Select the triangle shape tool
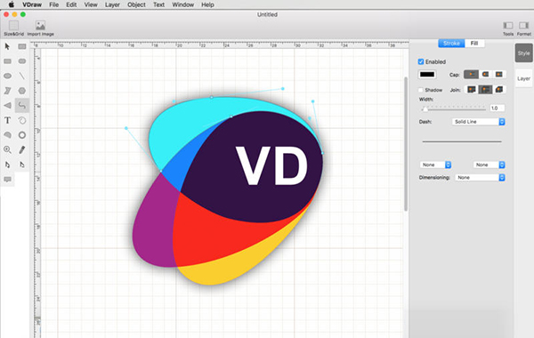The image size is (534, 338). pos(7,106)
